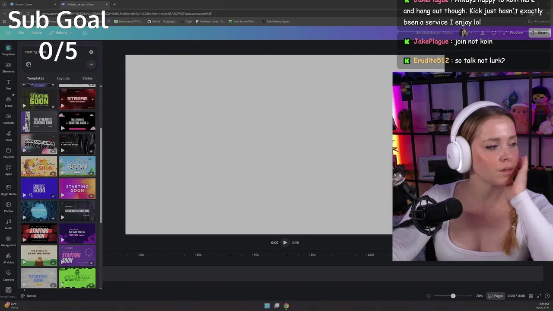This screenshot has width=553, height=311.
Task: Open the Projects sidebar panel
Action: point(8,153)
